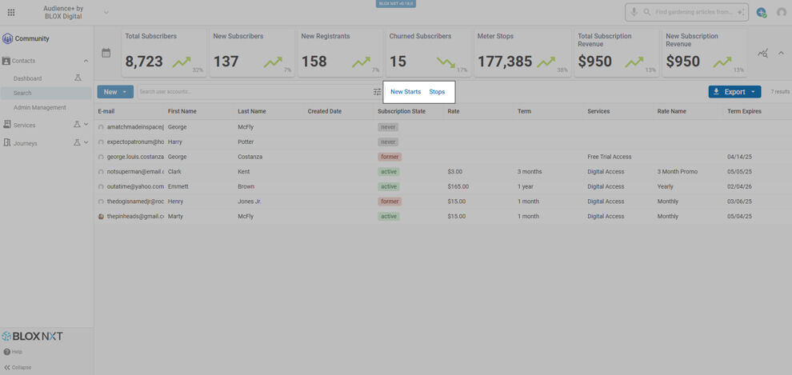This screenshot has width=792, height=375.
Task: Open the Dashboard sidebar item
Action: point(28,78)
